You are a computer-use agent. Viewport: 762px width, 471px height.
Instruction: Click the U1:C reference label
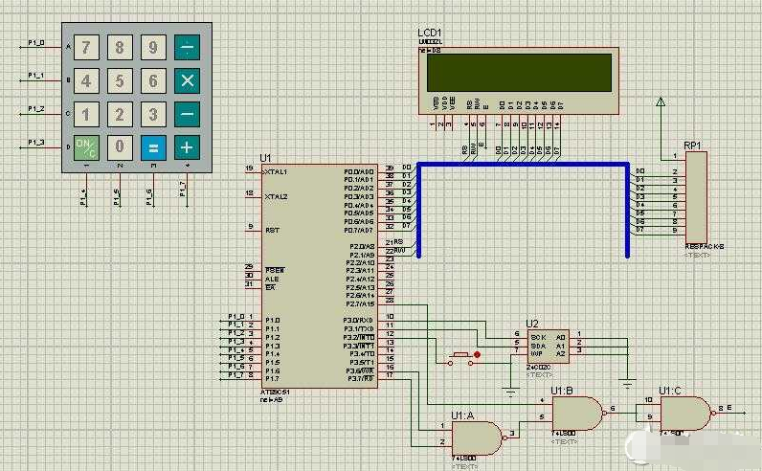click(670, 391)
